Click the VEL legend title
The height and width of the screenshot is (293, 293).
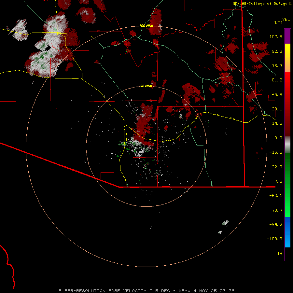coord(286,20)
